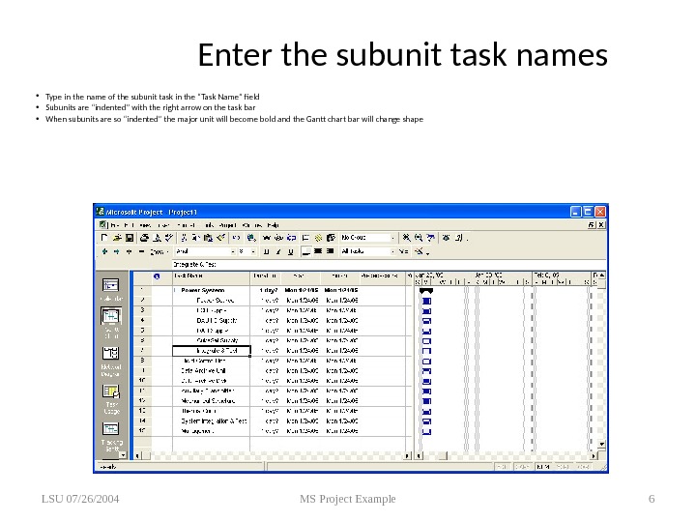Outdent the task with the left arrow
The height and width of the screenshot is (522, 696).
[104, 251]
